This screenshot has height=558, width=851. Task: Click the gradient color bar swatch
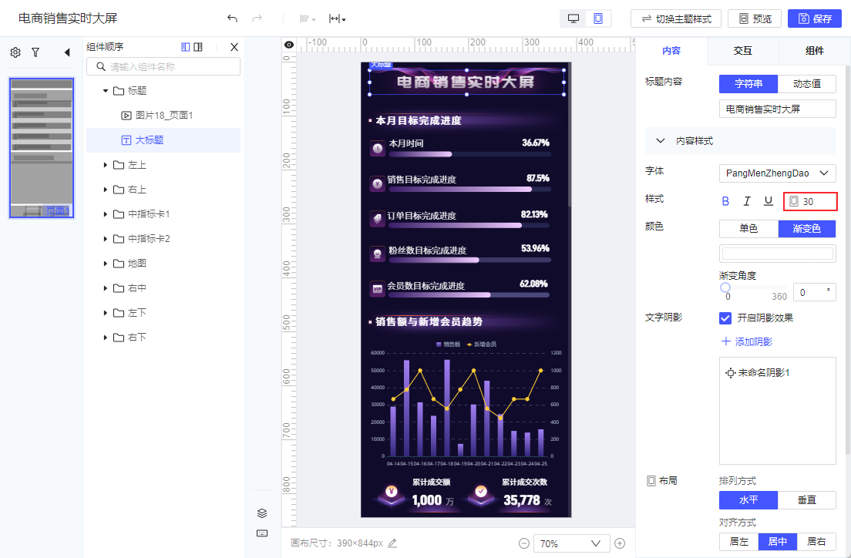(x=777, y=254)
